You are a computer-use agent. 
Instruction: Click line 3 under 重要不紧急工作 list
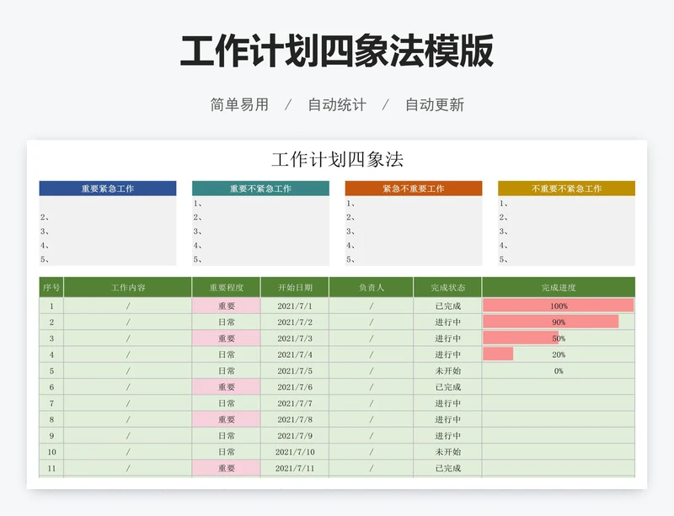[x=260, y=231]
